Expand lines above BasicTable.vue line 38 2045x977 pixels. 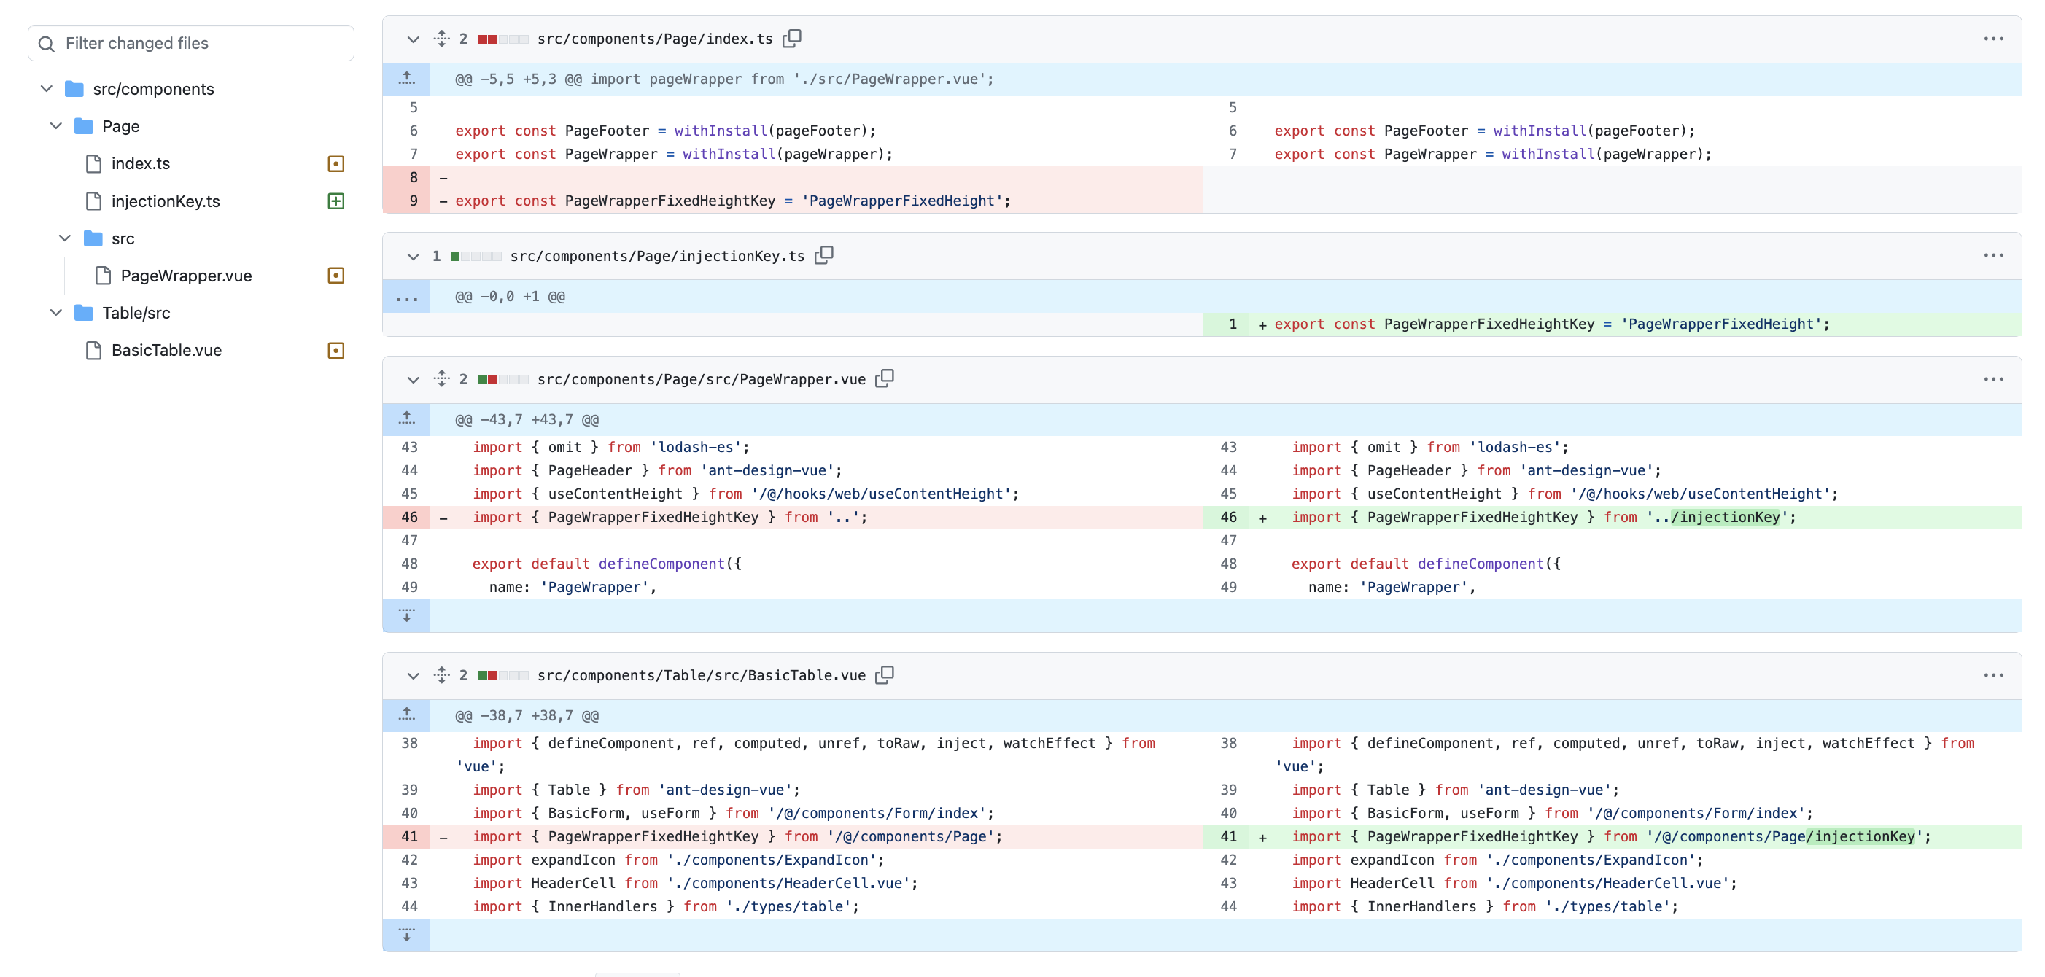[x=406, y=715]
